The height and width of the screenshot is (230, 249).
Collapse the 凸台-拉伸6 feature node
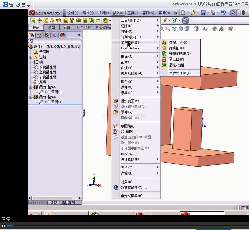point(31,97)
